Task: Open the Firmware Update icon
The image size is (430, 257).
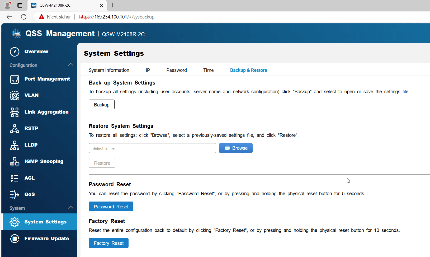Action: pyautogui.click(x=15, y=239)
